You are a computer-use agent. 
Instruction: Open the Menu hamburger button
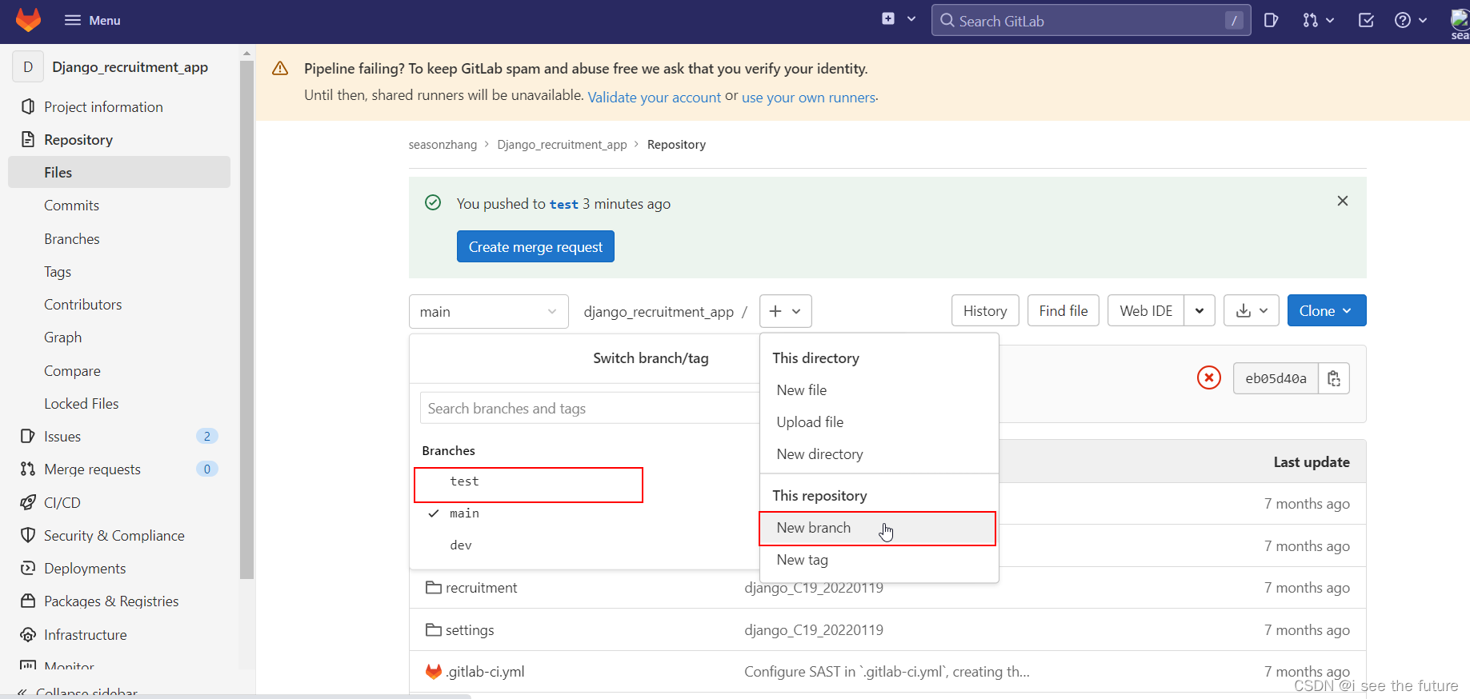click(x=92, y=20)
